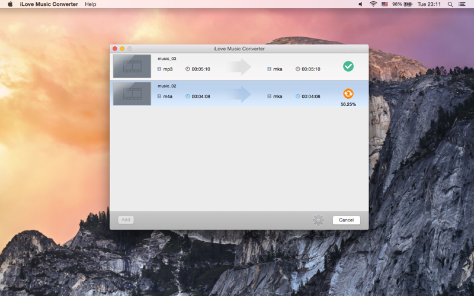The image size is (474, 296).
Task: Click the green completed checkmark for music_03
Action: point(348,66)
